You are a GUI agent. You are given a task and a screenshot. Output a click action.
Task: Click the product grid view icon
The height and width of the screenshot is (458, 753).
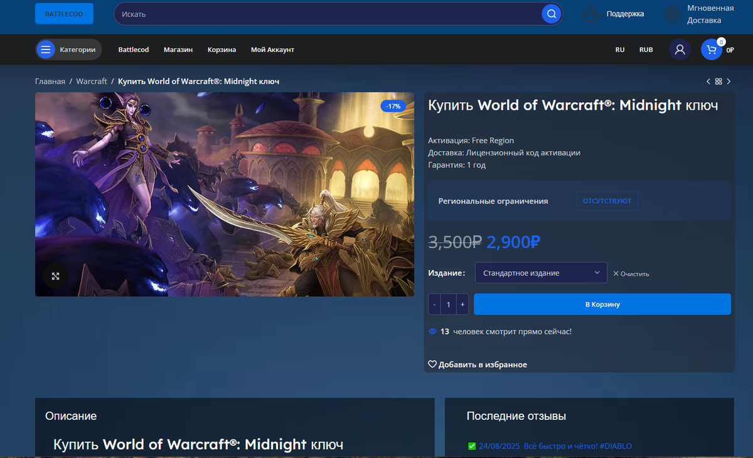point(718,81)
